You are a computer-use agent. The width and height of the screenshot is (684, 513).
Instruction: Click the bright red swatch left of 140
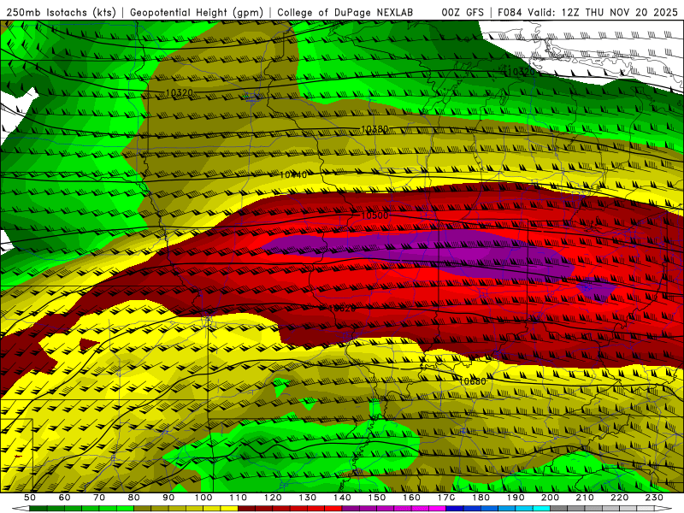coord(333,509)
